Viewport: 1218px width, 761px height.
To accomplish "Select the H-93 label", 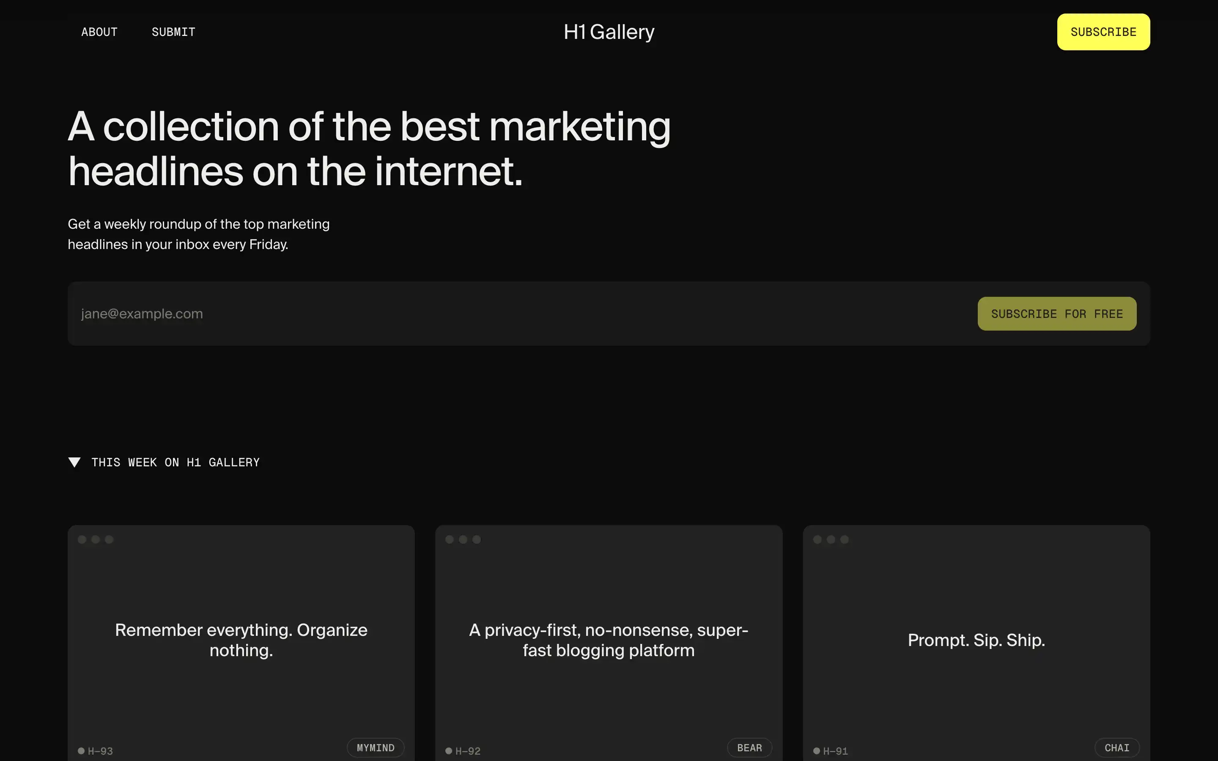I will coord(100,751).
